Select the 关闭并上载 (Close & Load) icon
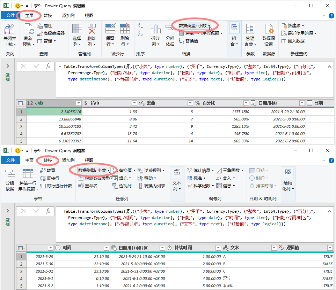Image resolution: width=336 pixels, height=290 pixels. coord(9,34)
